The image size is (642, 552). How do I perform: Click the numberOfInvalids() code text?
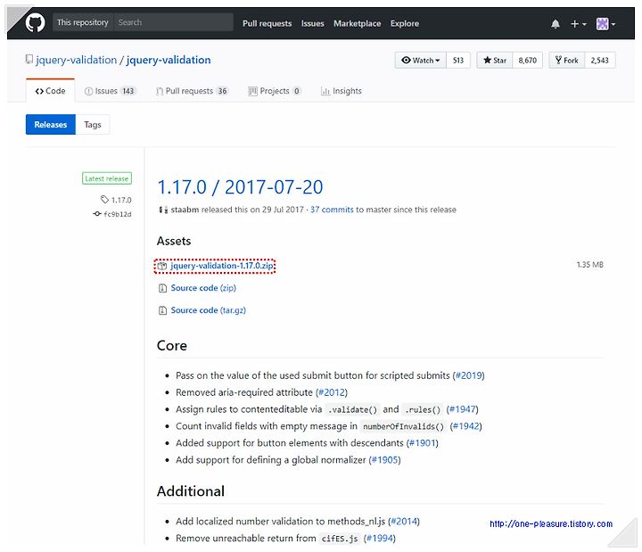(403, 426)
